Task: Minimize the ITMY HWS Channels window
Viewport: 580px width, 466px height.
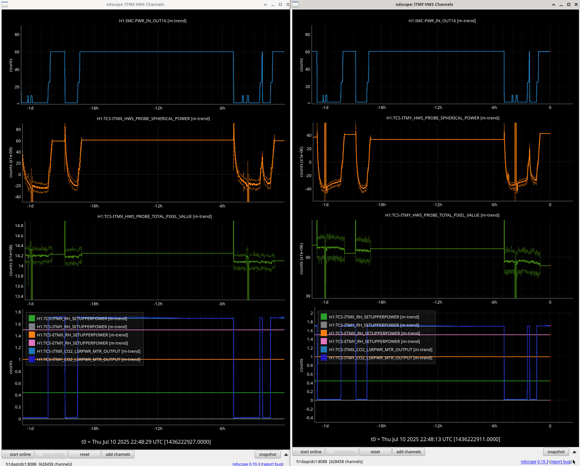Action: point(561,5)
